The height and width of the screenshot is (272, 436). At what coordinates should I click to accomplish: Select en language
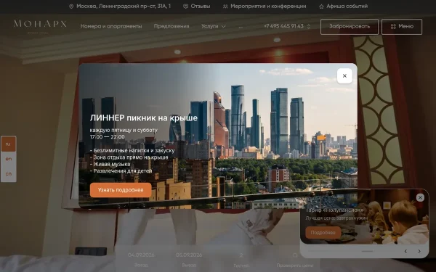8,159
